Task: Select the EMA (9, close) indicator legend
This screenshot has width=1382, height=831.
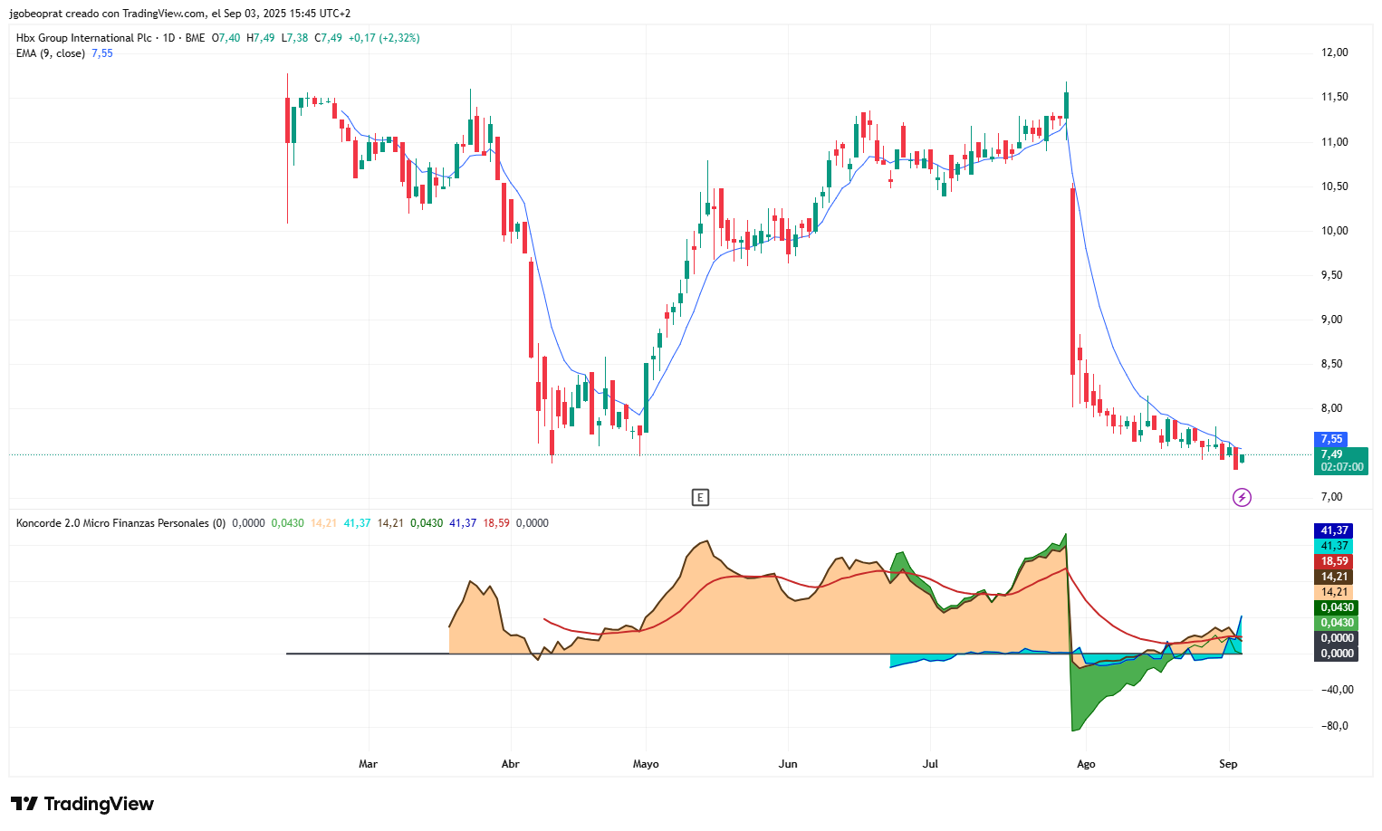Action: point(51,53)
